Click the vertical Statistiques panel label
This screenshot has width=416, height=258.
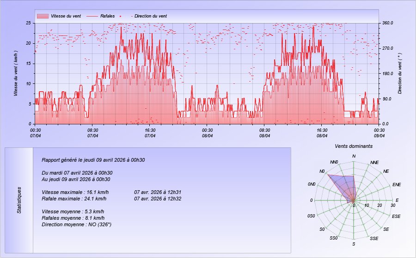tap(19, 200)
